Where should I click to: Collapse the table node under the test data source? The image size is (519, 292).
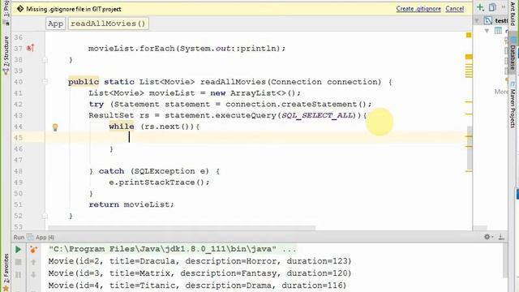coord(487,31)
